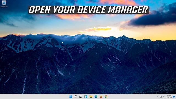Open network status tray icon
Screen dimensions: 176x99
[x=161, y=97]
